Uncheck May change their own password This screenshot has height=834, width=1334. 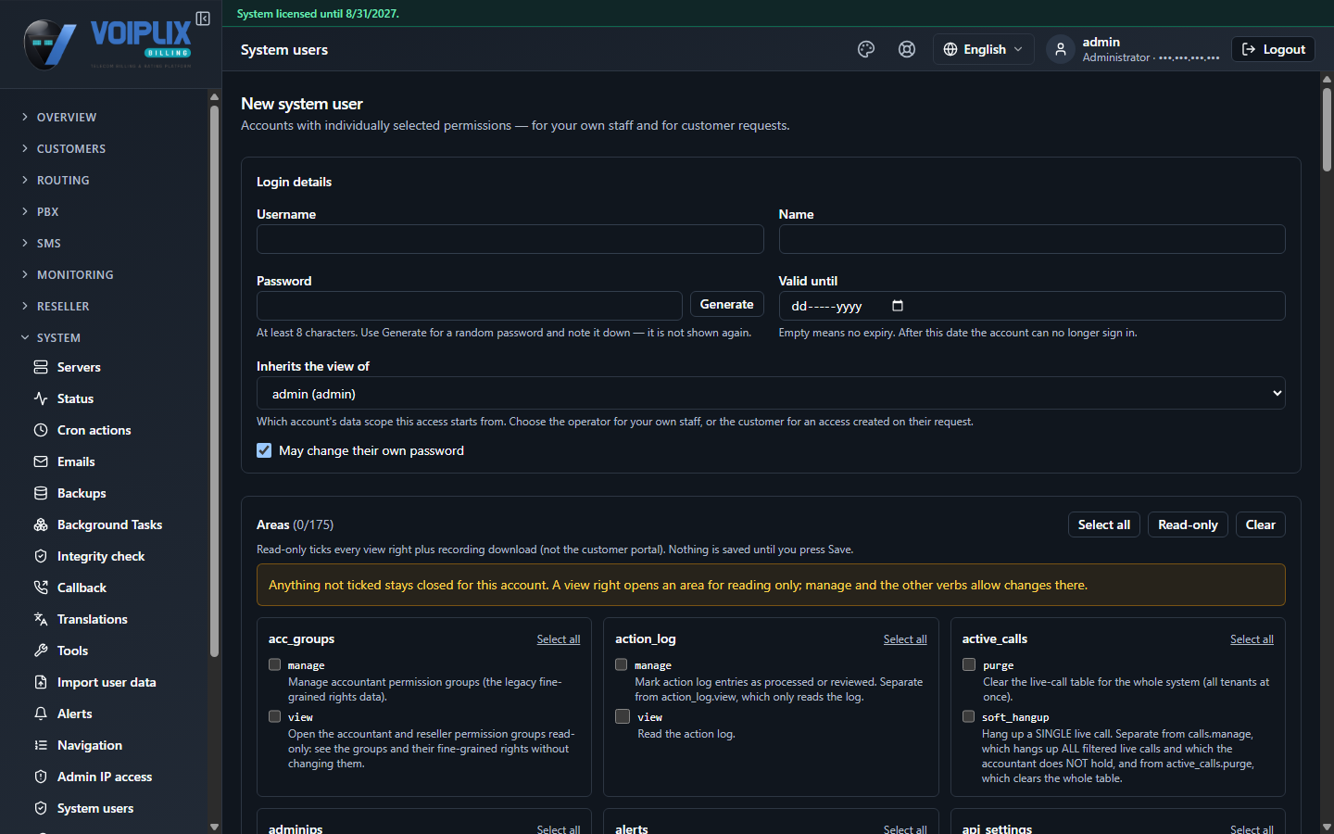pos(264,450)
